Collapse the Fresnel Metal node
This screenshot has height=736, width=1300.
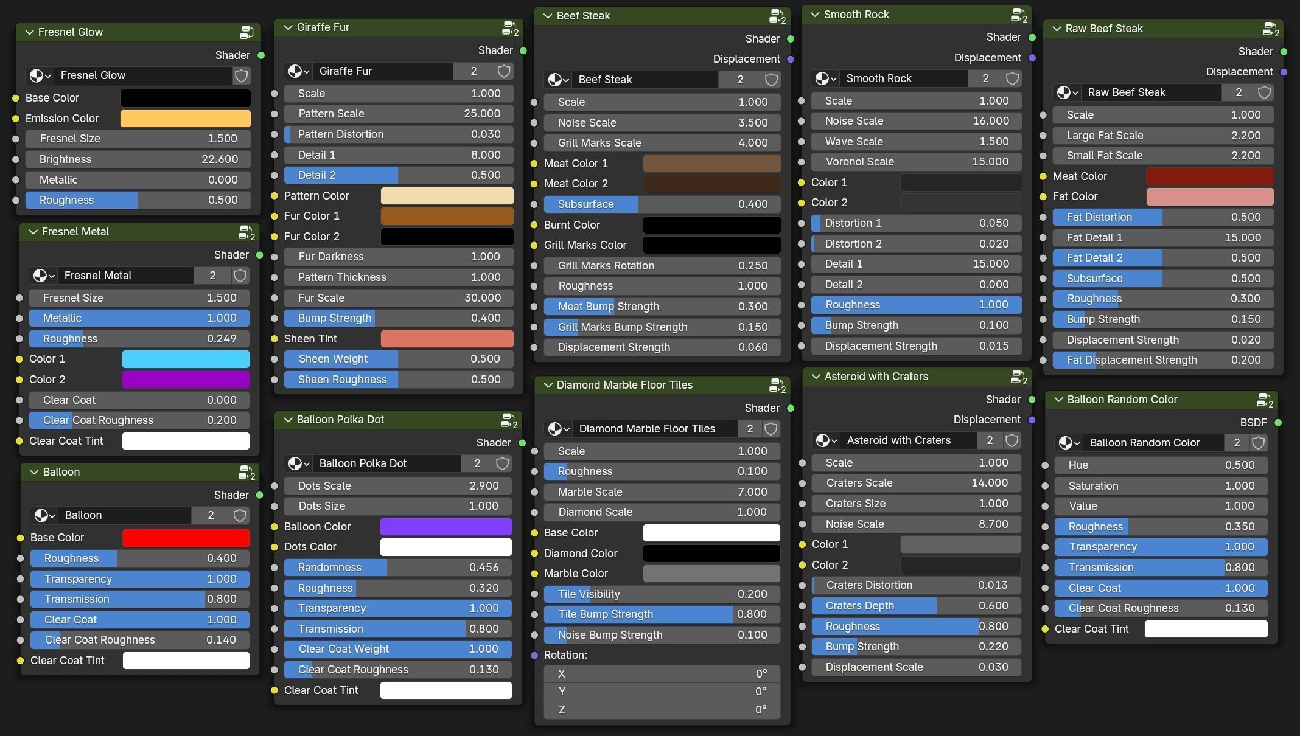click(x=33, y=232)
